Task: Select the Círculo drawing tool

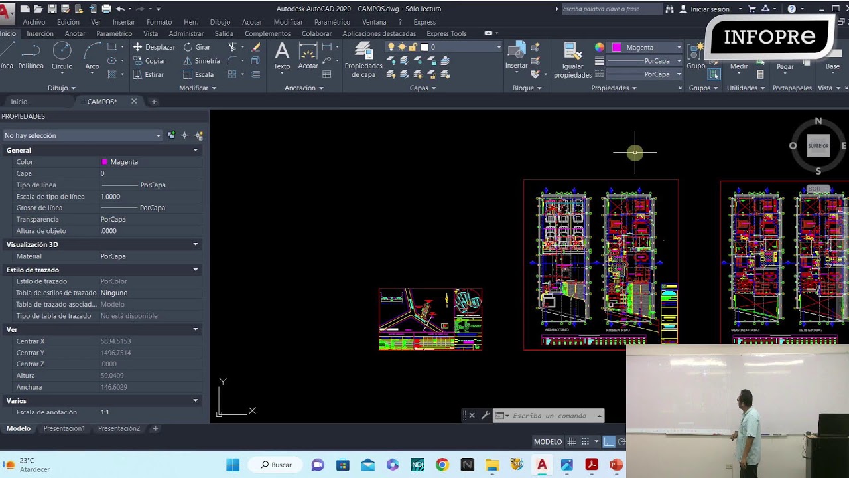Action: tap(62, 56)
